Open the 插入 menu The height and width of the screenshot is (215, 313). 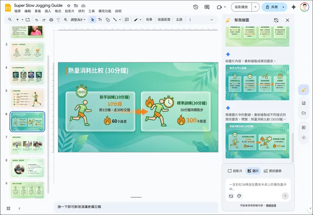point(48,11)
